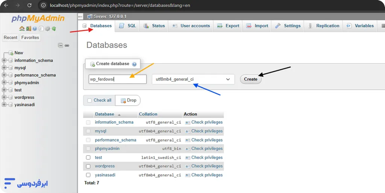Screen dimensions: 385x193
Task: Click Check privileges link for yasinasadi
Action: coord(207,175)
